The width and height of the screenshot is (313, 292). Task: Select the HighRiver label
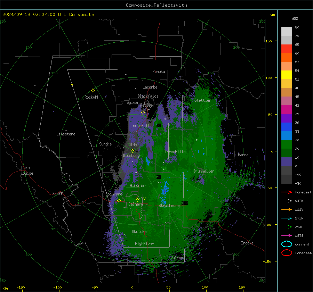(144, 244)
